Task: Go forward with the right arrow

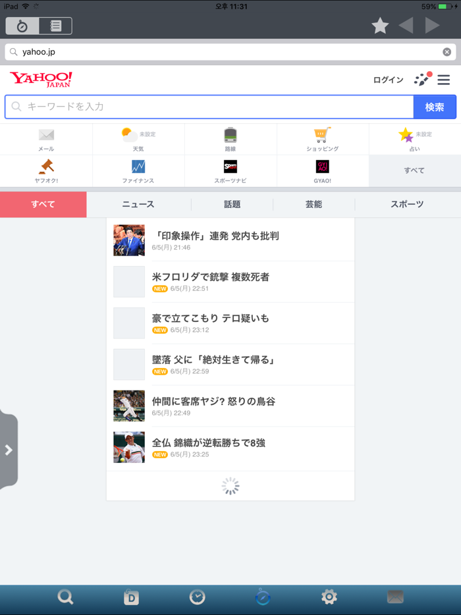Action: pyautogui.click(x=433, y=26)
